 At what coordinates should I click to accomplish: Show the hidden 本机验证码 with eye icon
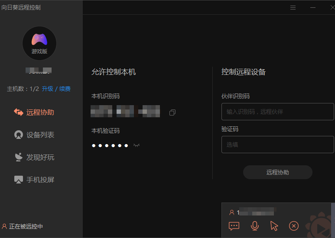(x=137, y=145)
